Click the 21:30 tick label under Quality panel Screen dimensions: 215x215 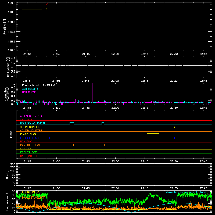56,188
